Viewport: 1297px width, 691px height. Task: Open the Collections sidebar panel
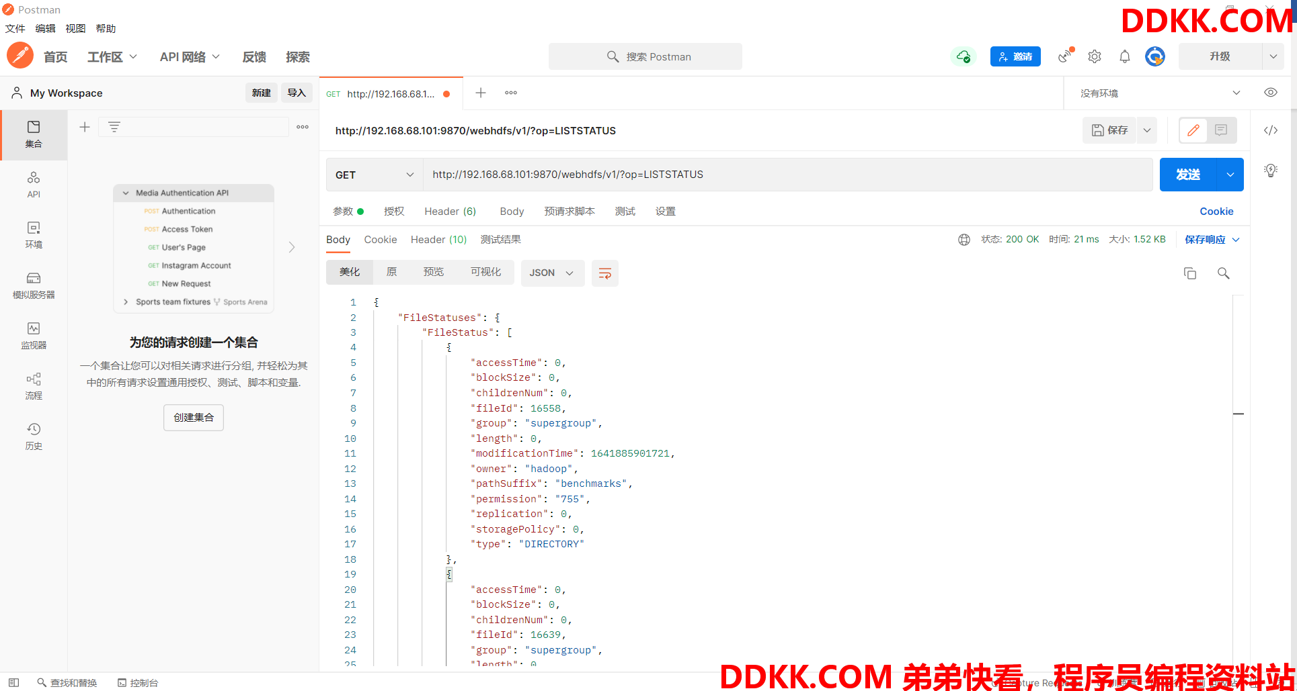click(x=34, y=134)
